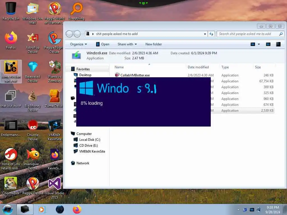The width and height of the screenshot is (287, 215).
Task: Open the Firefox desktop shortcut
Action: (x=11, y=40)
